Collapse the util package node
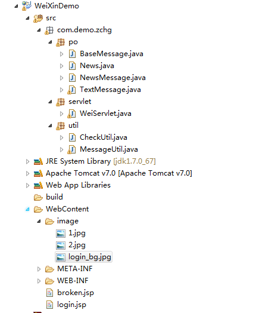This screenshot has height=313, width=275. click(50, 126)
